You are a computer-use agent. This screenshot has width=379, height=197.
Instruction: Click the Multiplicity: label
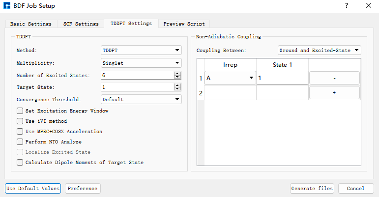pos(35,63)
